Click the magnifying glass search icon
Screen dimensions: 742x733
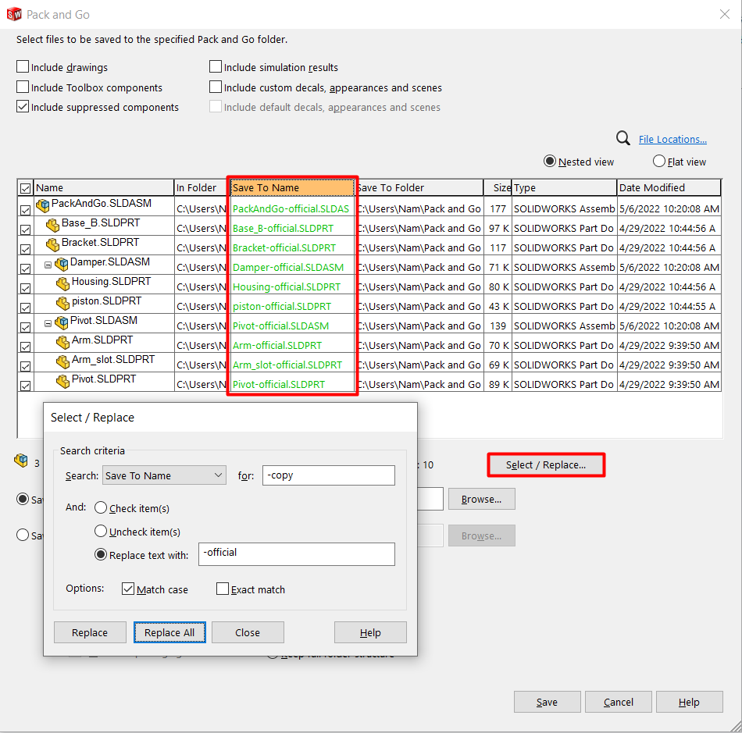coord(622,139)
